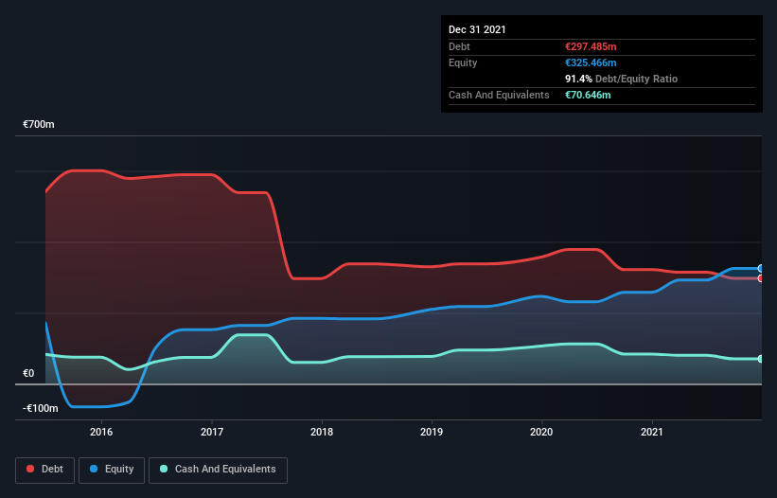Toggle the Debt series legend button

44,470
